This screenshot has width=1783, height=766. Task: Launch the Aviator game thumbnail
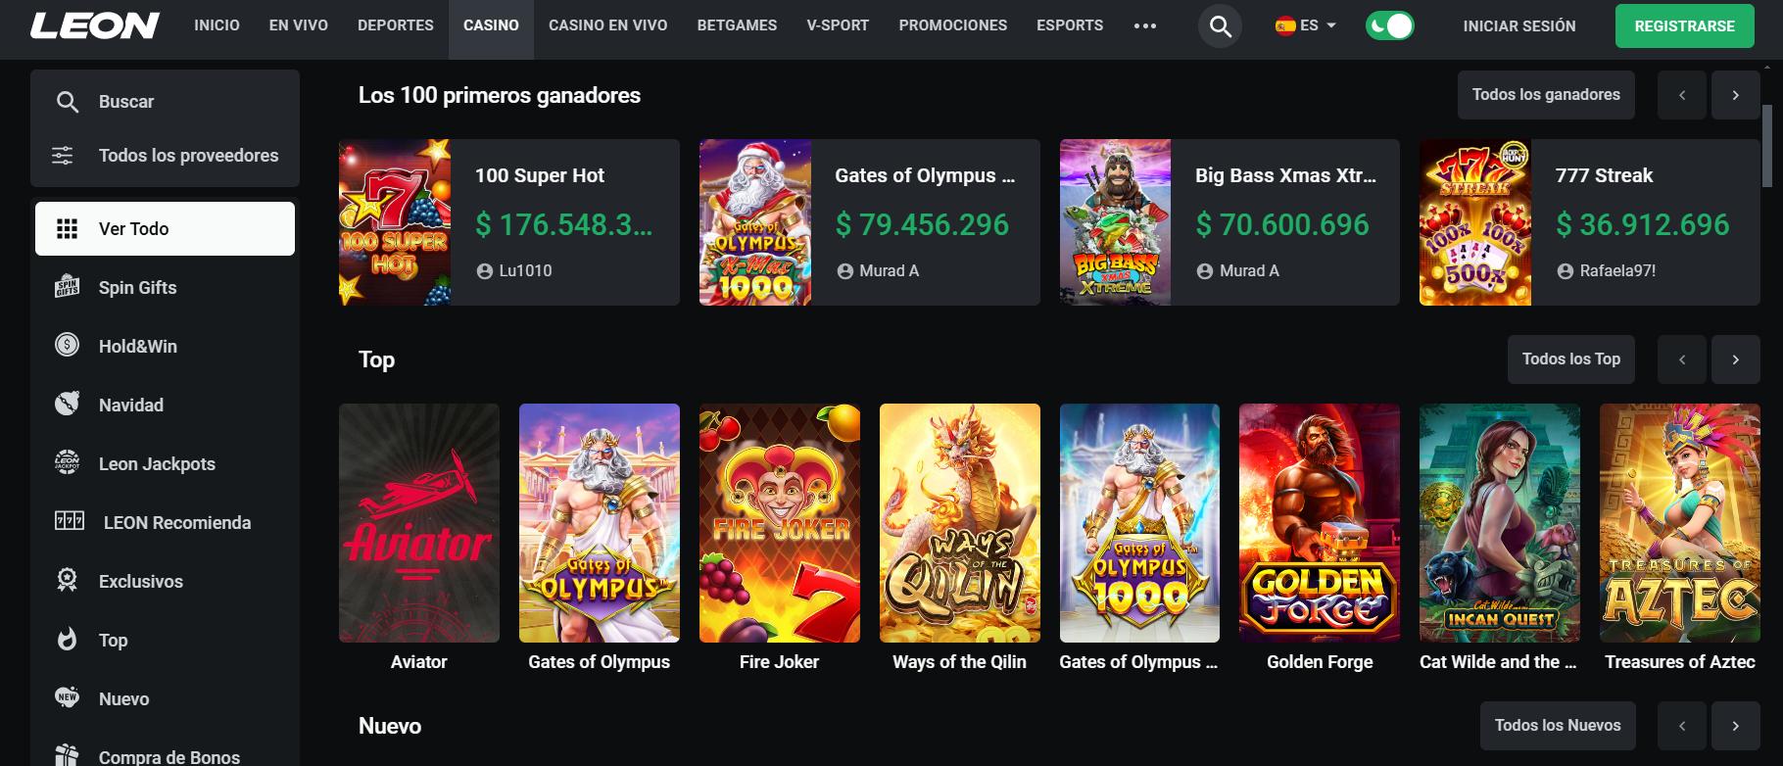click(418, 523)
